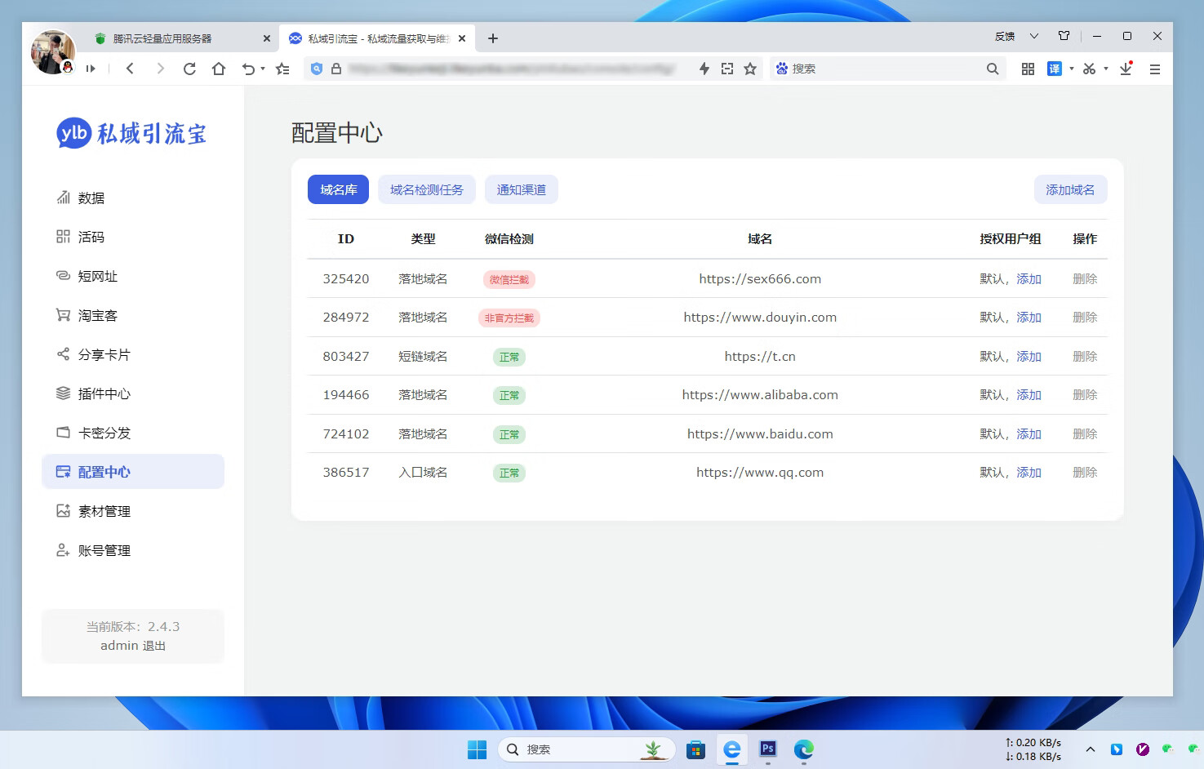Switch to the 域名检测任务 tab
Viewport: 1204px width, 769px height.
(426, 189)
